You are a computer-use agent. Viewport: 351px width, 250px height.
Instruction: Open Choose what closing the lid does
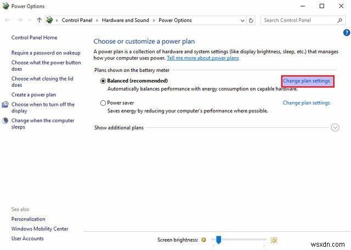42,82
